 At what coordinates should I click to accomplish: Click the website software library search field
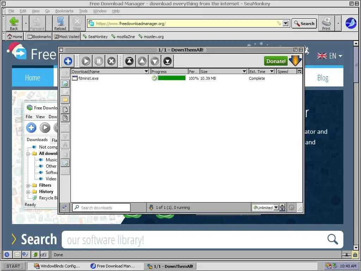(202, 240)
